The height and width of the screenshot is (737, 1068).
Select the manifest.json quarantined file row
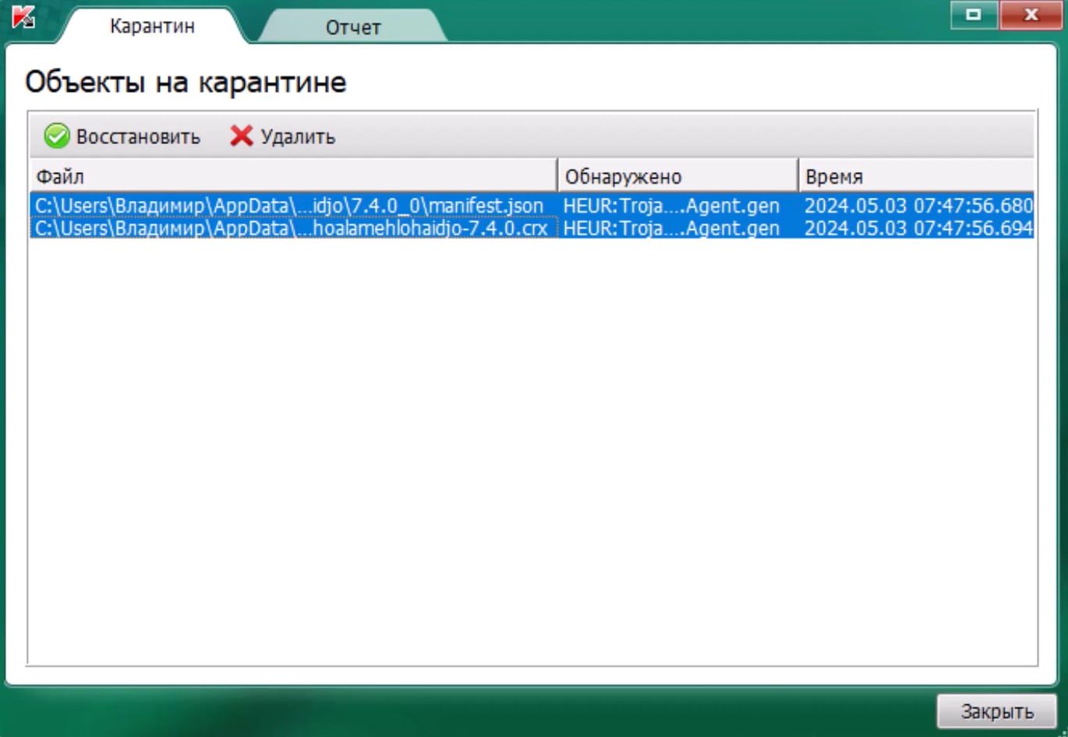(x=288, y=205)
